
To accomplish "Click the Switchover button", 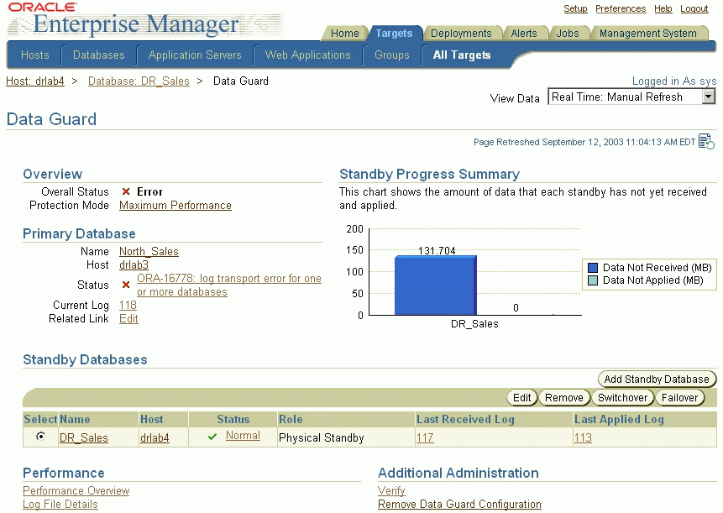I will click(622, 397).
